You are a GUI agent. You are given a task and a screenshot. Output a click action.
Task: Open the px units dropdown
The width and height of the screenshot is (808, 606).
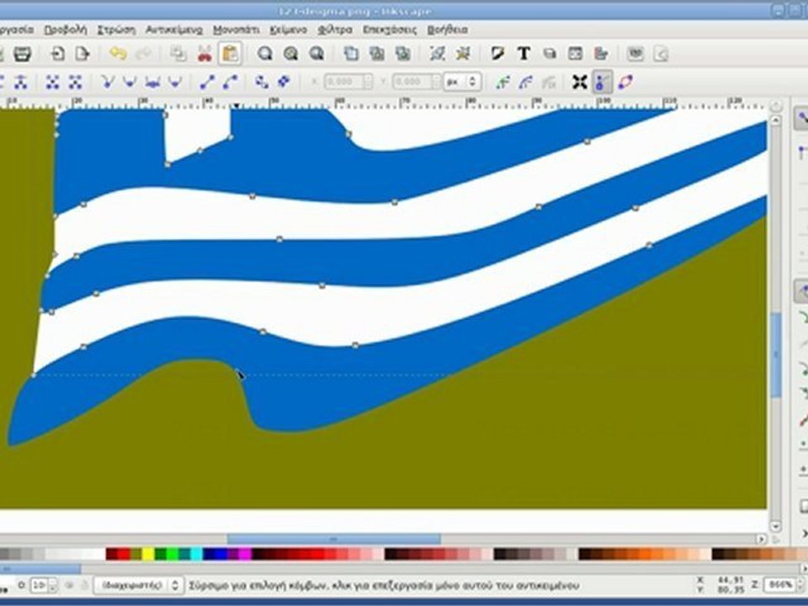click(462, 82)
